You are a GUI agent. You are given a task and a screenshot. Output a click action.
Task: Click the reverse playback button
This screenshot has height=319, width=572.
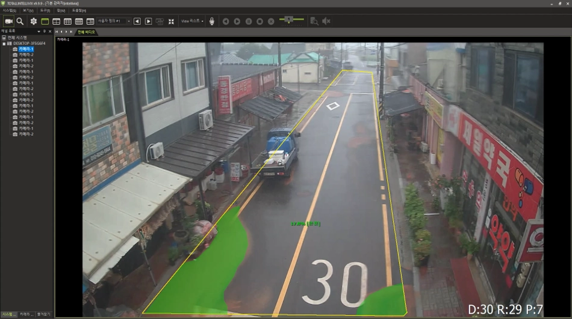226,21
